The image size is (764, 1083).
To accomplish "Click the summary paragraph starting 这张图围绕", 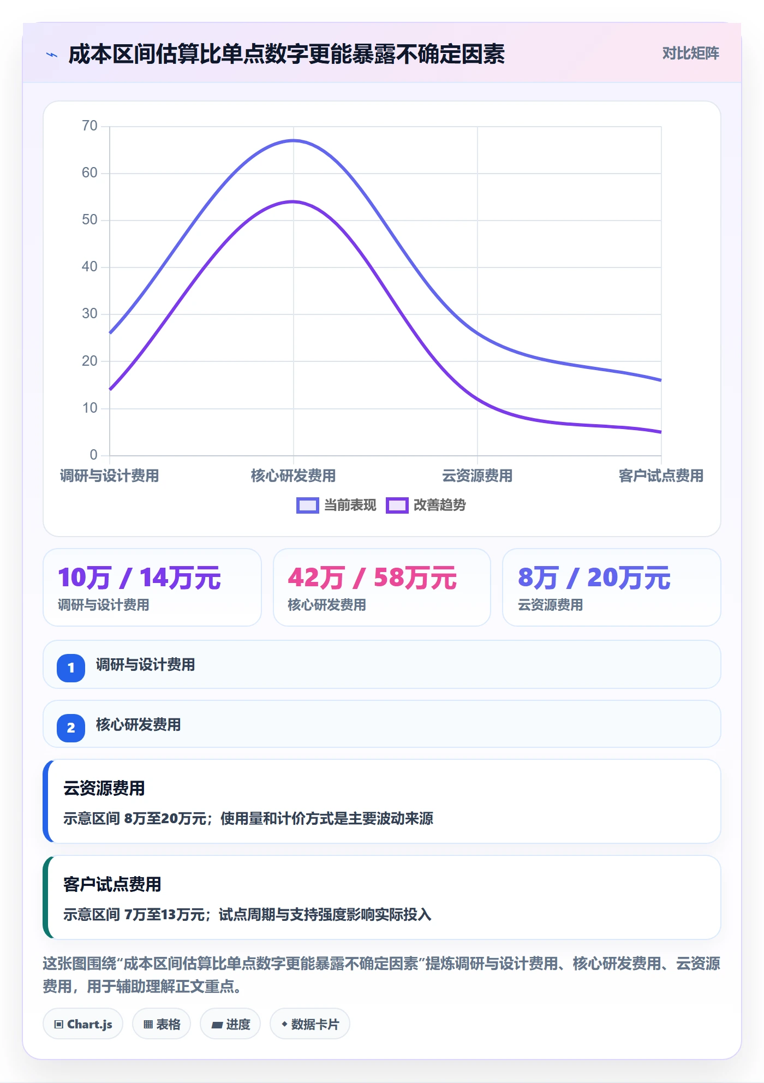I will (x=381, y=975).
